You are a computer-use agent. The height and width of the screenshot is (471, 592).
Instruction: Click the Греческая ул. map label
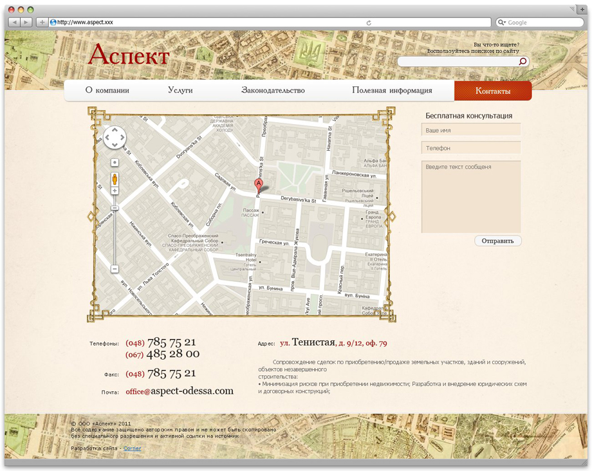pos(274,242)
